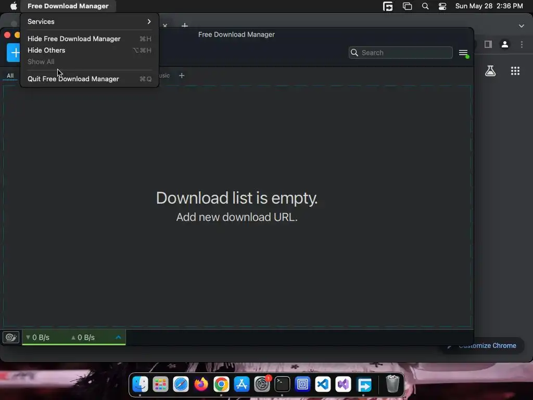The image size is (533, 400).
Task: Open Spotlight search in menu bar
Action: point(425,6)
